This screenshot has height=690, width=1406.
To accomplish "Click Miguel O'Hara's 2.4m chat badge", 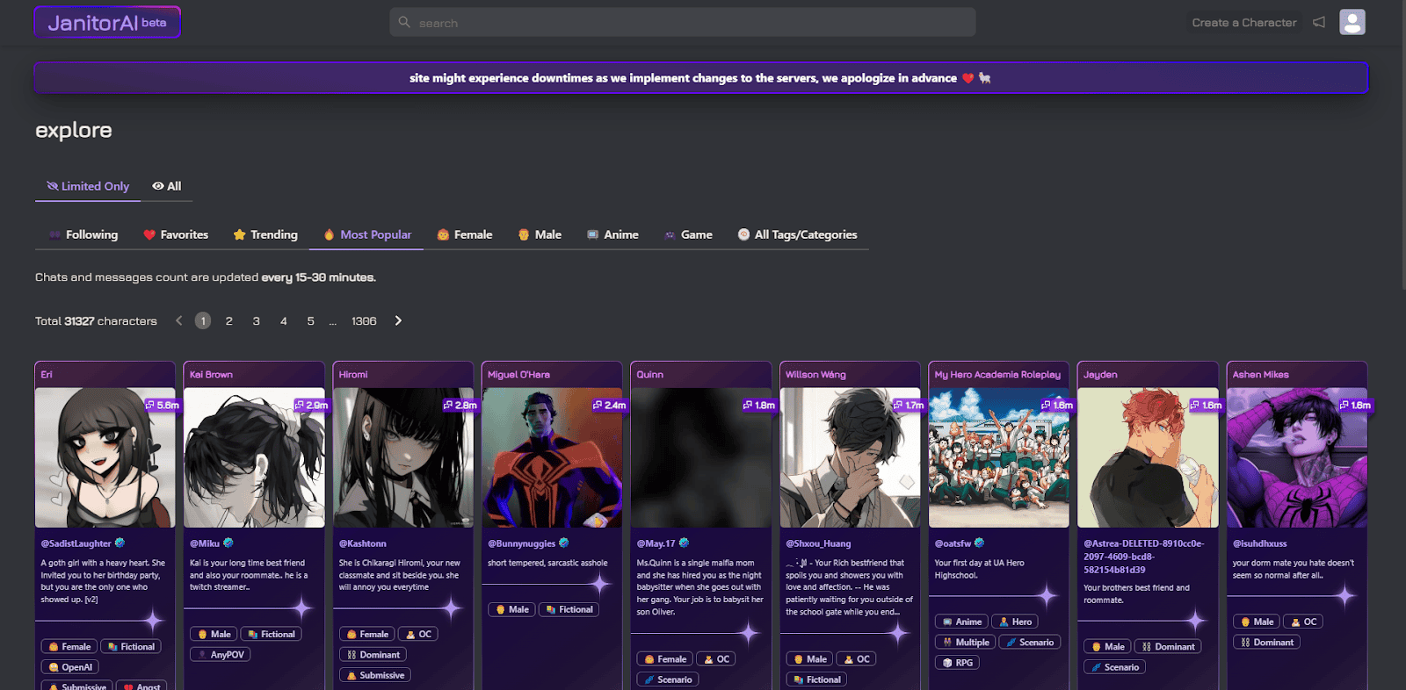I will click(x=610, y=405).
